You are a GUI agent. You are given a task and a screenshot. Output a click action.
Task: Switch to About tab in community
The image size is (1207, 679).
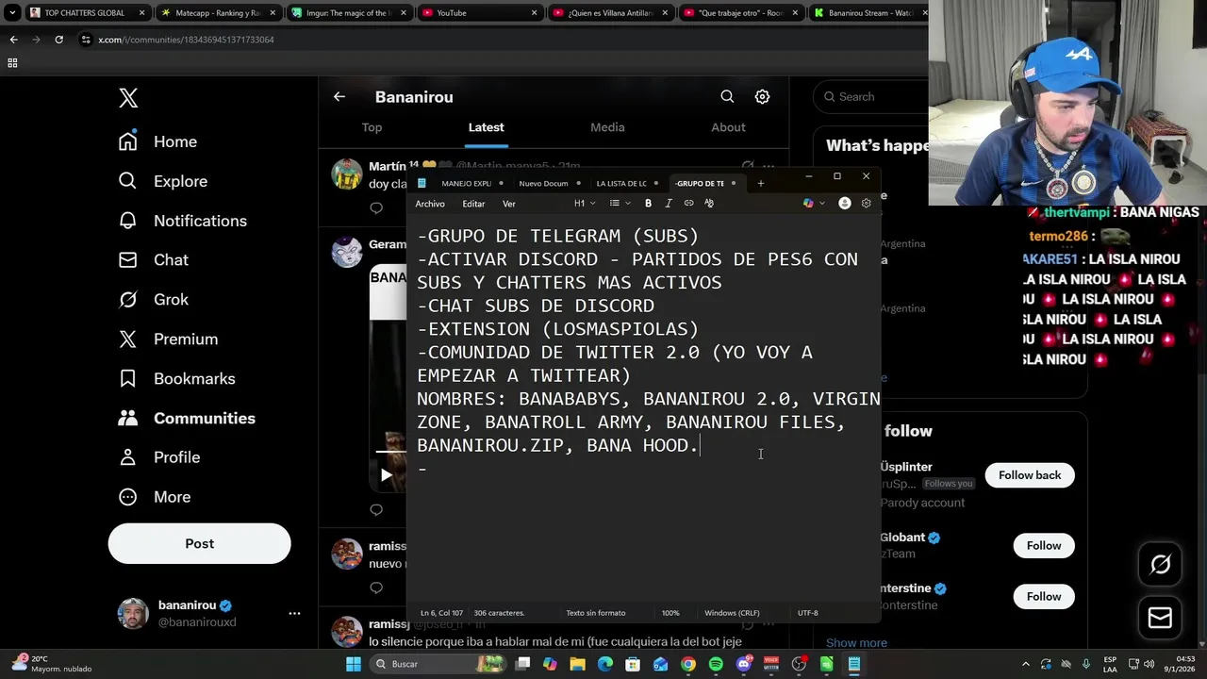tap(728, 127)
